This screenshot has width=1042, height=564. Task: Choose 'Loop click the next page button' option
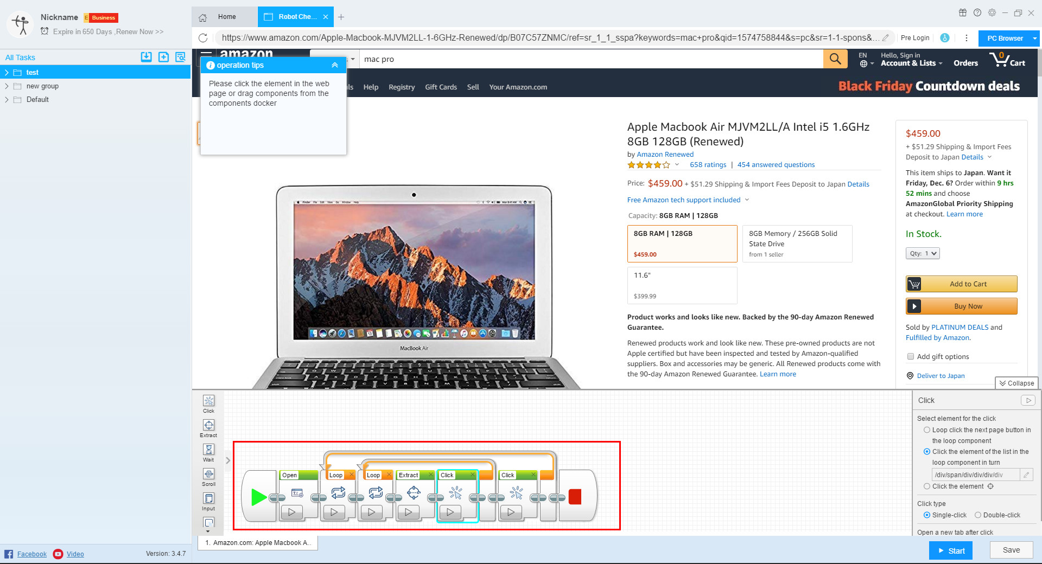coord(927,430)
